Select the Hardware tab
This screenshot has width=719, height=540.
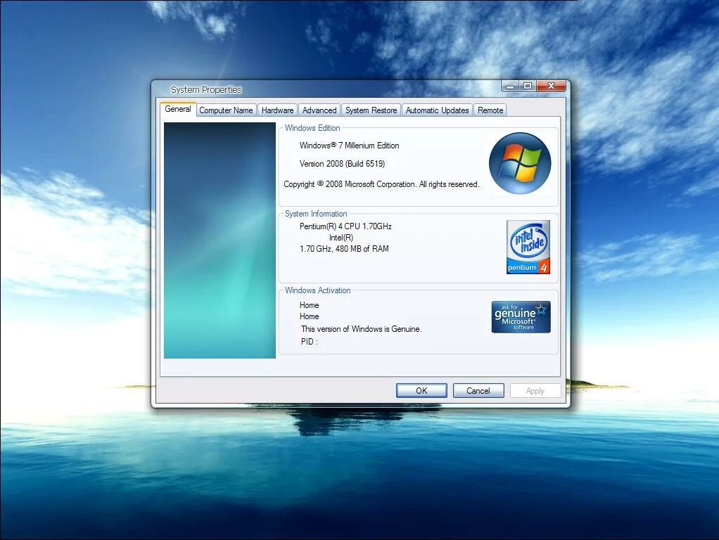pyautogui.click(x=277, y=110)
